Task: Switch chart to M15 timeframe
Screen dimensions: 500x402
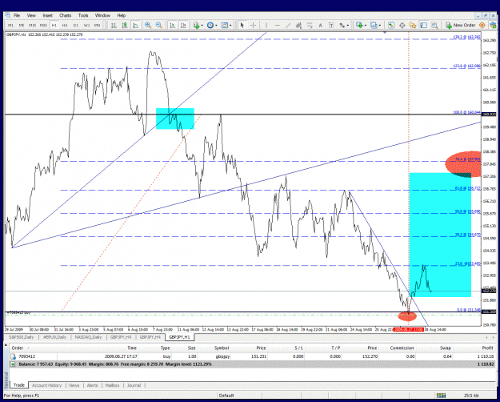Action: click(x=32, y=25)
